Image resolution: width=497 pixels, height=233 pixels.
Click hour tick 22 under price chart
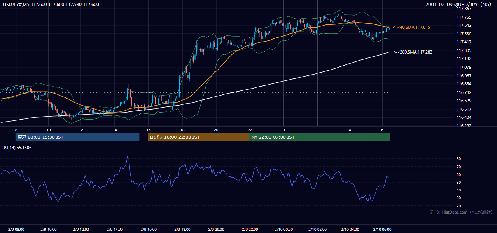coord(250,130)
